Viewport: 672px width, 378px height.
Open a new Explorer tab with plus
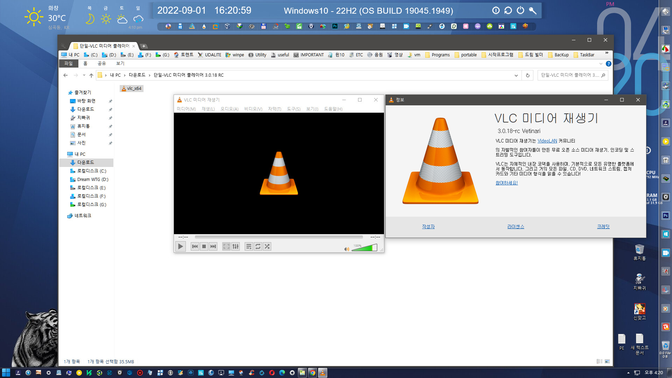[144, 46]
